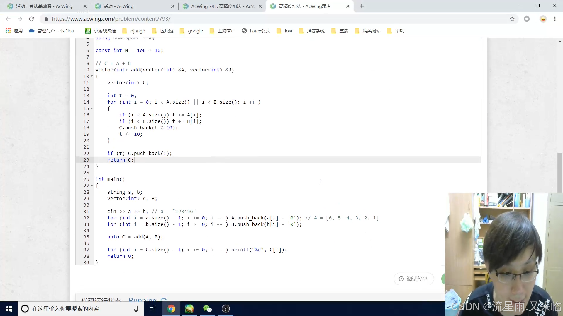Viewport: 563px width, 316px height.
Task: Click the OBS Studio taskbar icon
Action: [x=226, y=309]
